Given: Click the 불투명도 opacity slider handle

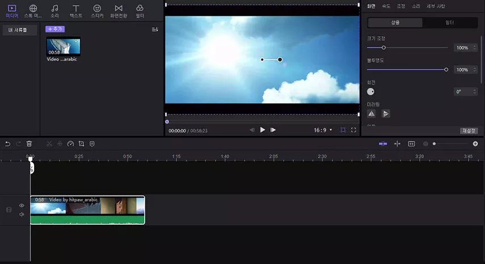Looking at the screenshot, I should point(446,70).
